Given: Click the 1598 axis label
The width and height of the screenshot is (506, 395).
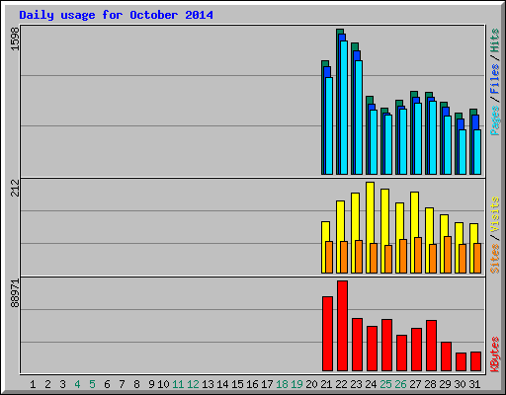Looking at the screenshot, I should pos(15,39).
